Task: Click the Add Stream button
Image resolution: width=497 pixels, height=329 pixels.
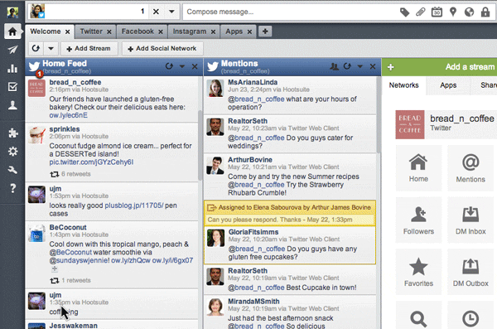Action: click(89, 49)
